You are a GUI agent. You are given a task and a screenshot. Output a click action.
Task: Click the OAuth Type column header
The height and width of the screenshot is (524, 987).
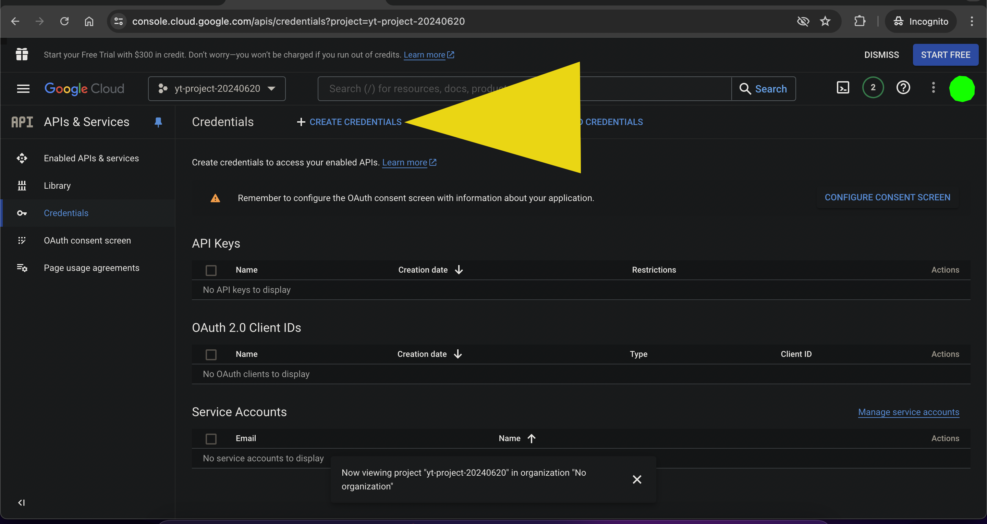coord(639,354)
